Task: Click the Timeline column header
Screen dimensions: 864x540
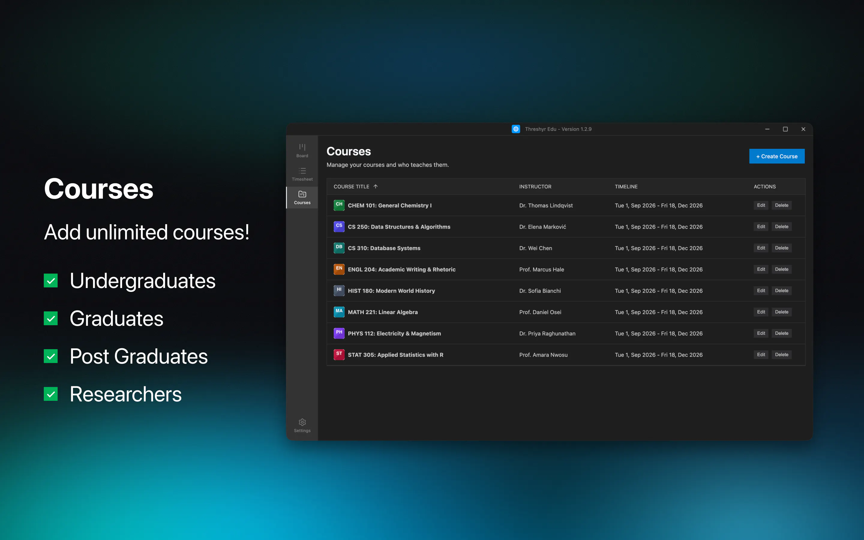Action: pyautogui.click(x=626, y=186)
